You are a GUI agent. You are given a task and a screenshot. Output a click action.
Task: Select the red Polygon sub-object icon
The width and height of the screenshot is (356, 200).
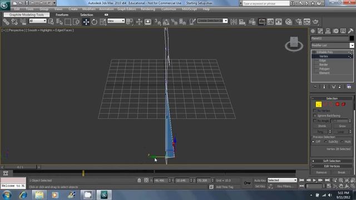338,104
